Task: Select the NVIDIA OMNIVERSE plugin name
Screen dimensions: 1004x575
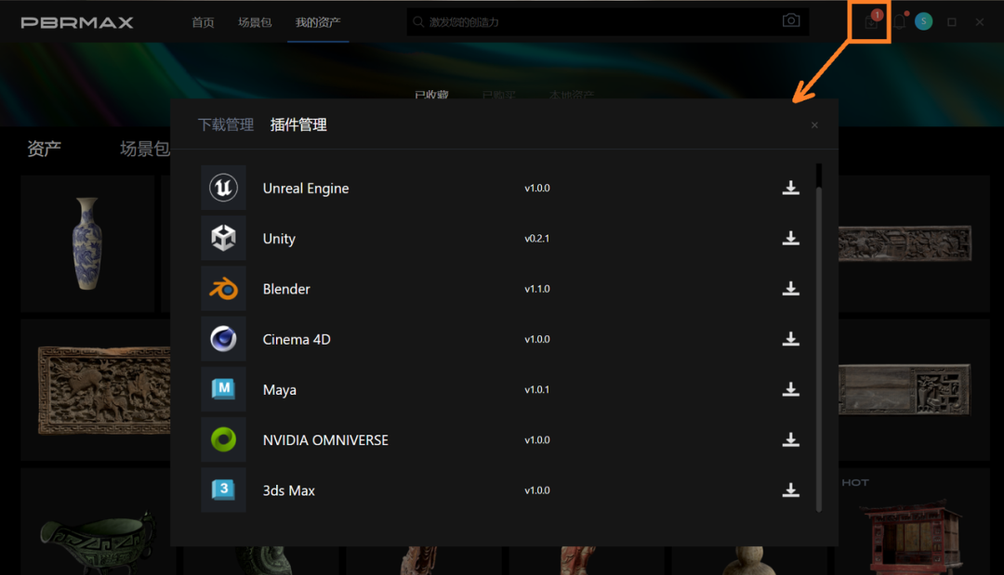Action: point(325,440)
